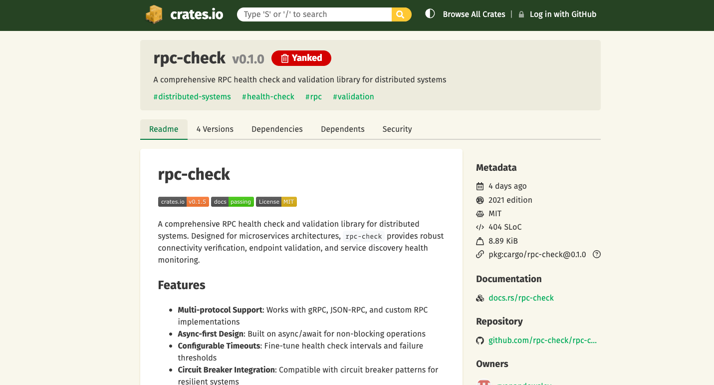
Task: Click the #distributed-systems keyword tag
Action: (x=192, y=96)
